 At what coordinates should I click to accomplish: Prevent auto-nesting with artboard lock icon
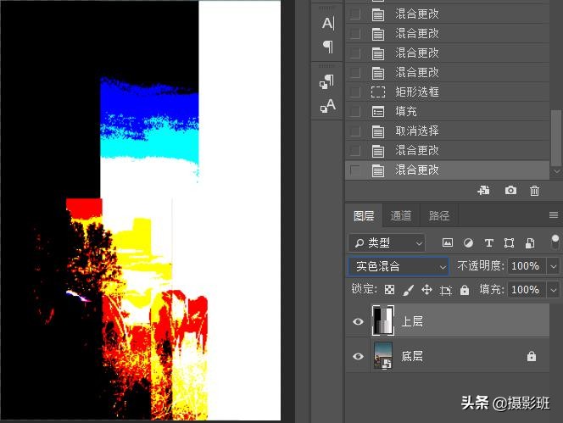click(x=446, y=290)
